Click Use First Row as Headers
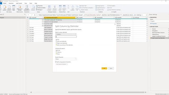 [87, 8]
